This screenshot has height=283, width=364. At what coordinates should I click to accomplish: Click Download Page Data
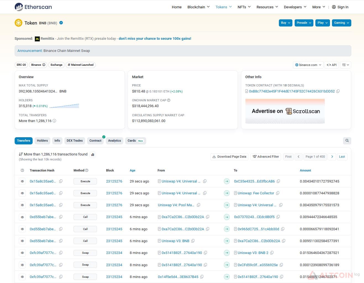(229, 157)
